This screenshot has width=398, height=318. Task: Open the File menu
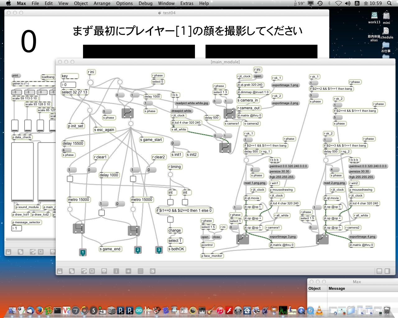click(35, 3)
